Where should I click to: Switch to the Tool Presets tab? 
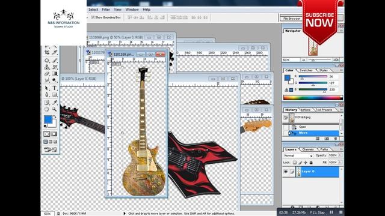click(324, 110)
